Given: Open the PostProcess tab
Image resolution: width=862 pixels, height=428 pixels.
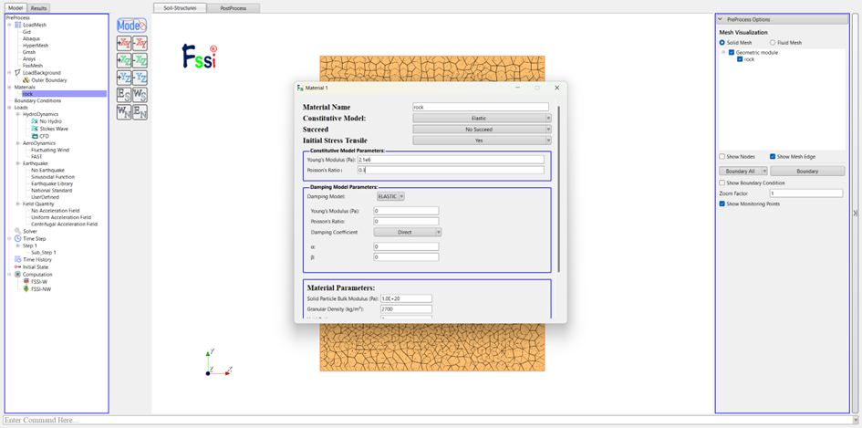Looking at the screenshot, I should (x=234, y=8).
